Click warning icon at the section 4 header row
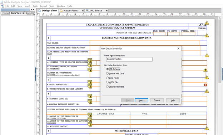Image resolution: width=223 pixels, height=135 pixels. [207, 91]
